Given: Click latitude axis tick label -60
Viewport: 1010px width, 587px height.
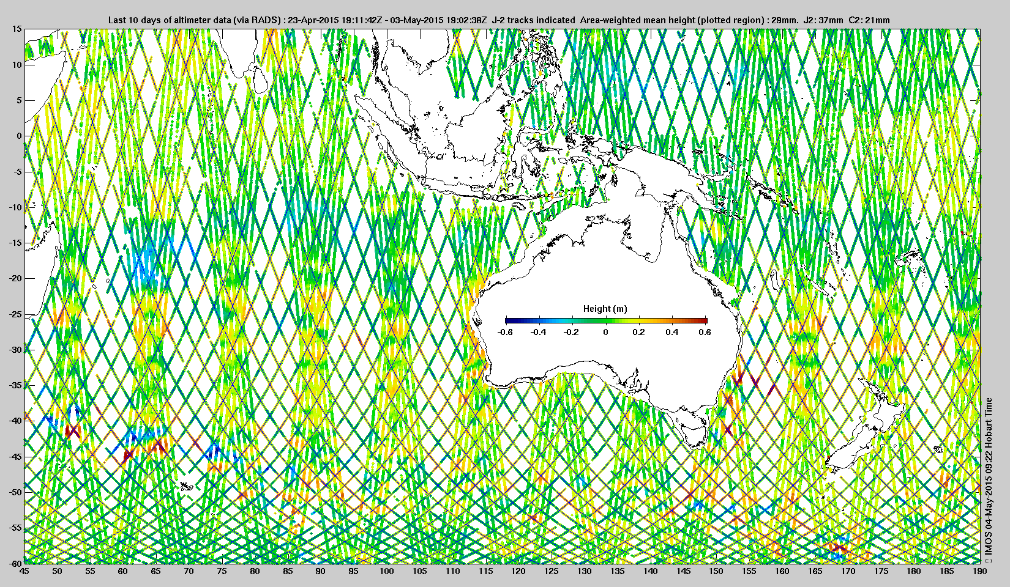Looking at the screenshot, I should (x=16, y=563).
